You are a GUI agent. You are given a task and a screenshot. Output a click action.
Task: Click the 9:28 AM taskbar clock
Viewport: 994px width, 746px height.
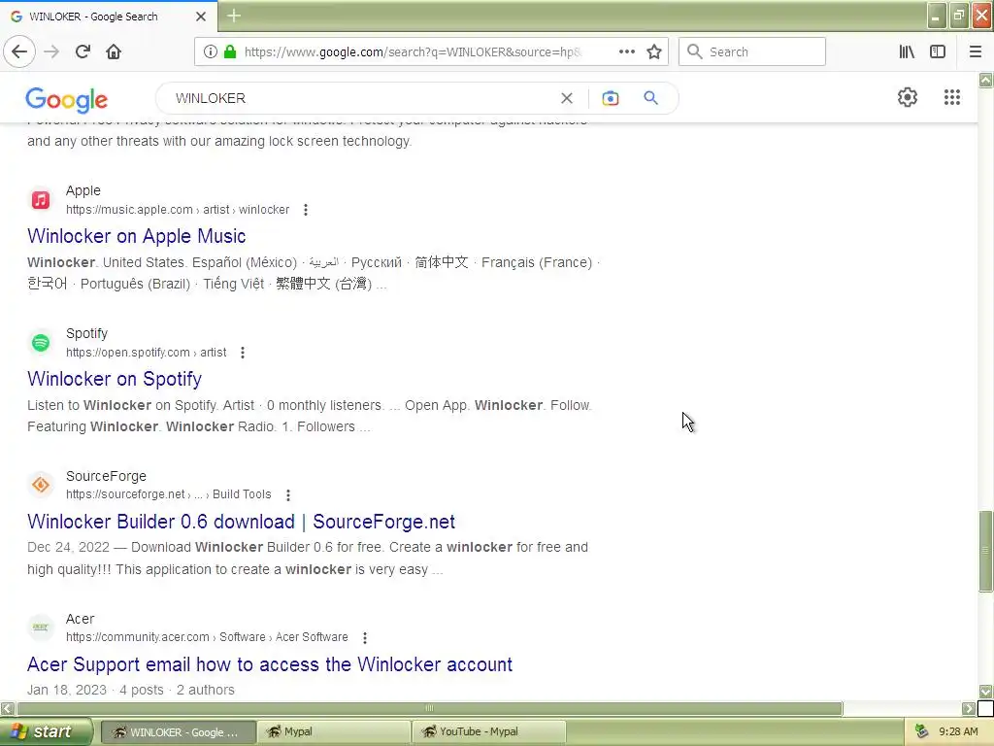click(x=958, y=732)
